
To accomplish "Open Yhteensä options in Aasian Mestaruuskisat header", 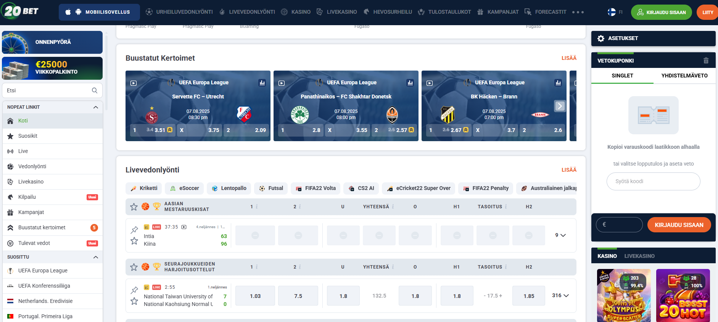I will click(x=393, y=207).
